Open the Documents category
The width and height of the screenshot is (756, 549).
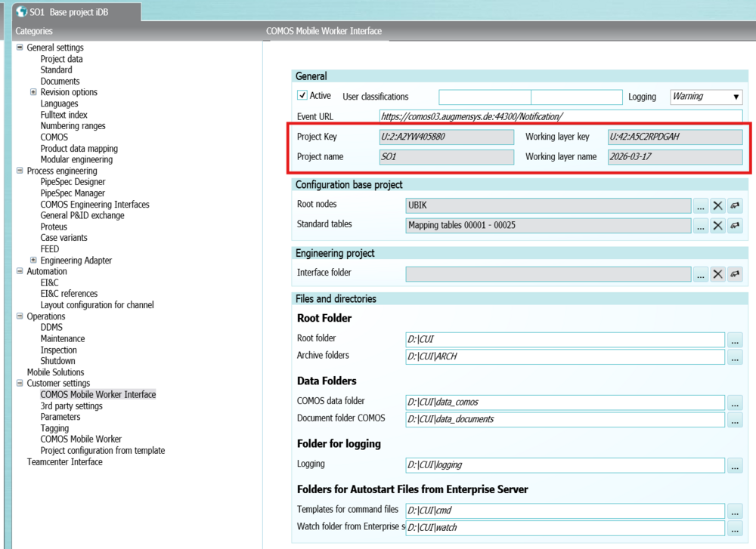click(x=60, y=81)
